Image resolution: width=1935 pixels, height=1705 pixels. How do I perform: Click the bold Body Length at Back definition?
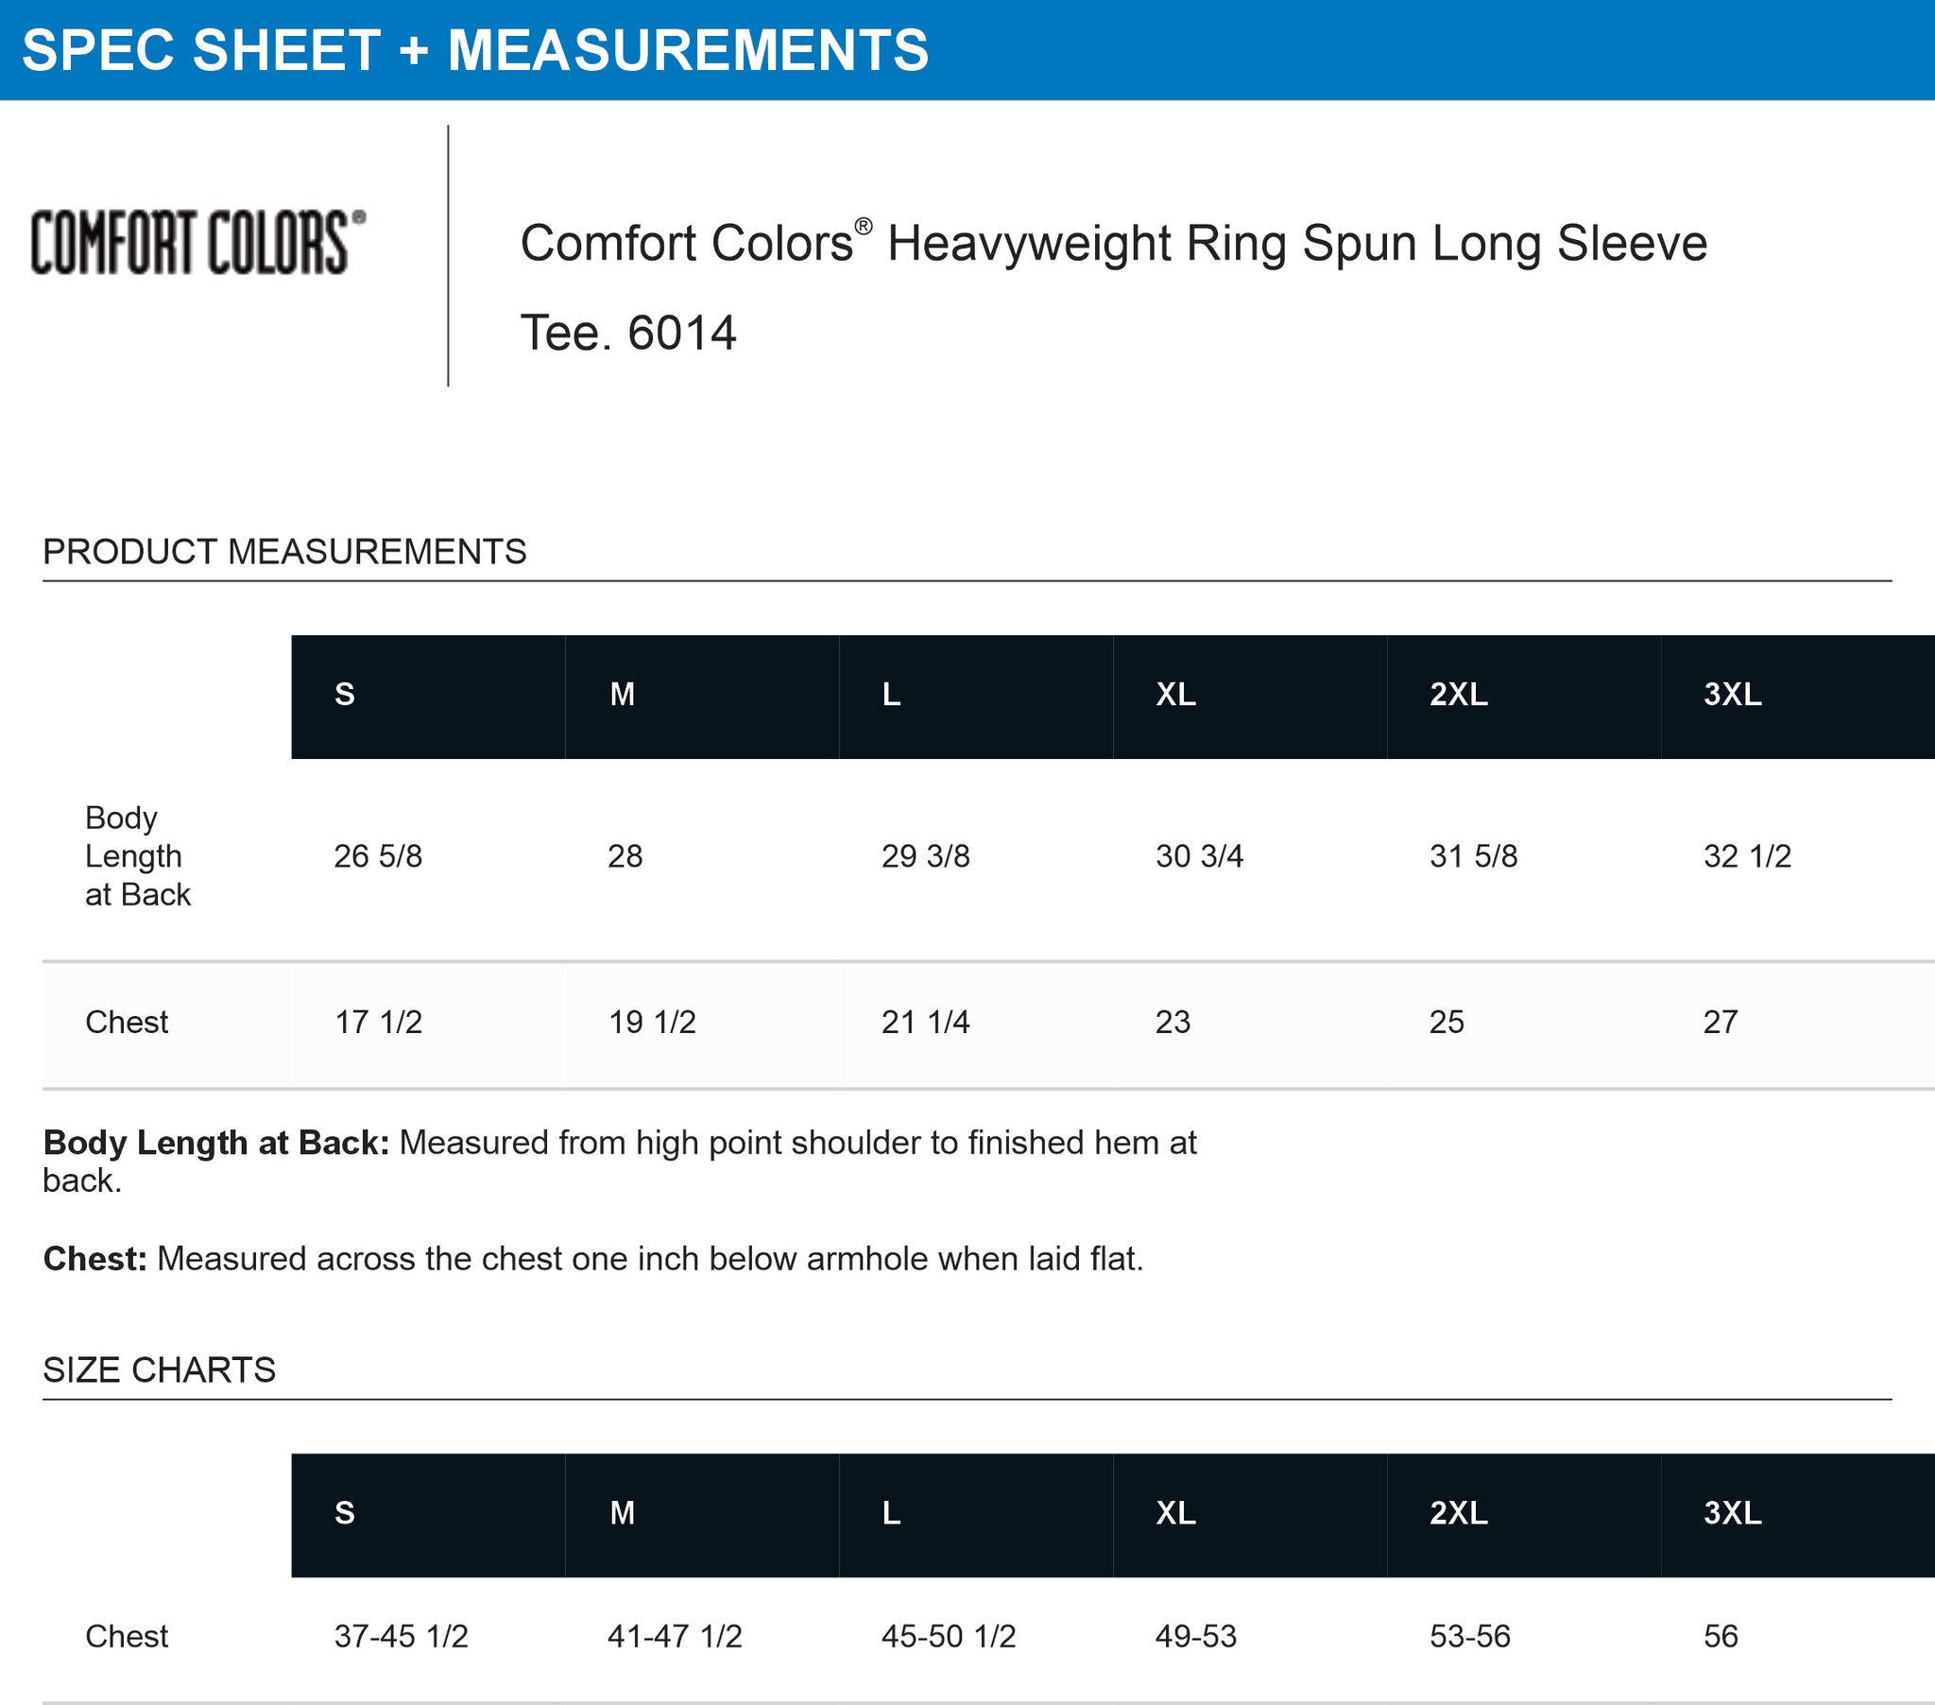pos(215,1143)
